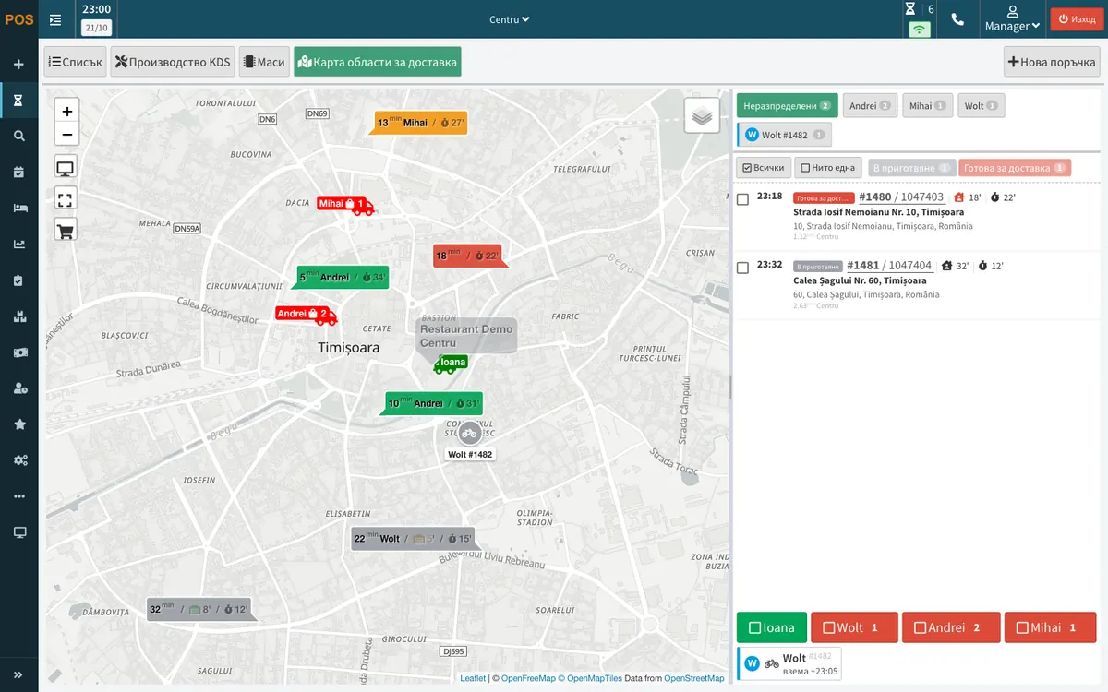Zoom in on the delivery map
Screen dimensions: 1108x692
[x=66, y=111]
